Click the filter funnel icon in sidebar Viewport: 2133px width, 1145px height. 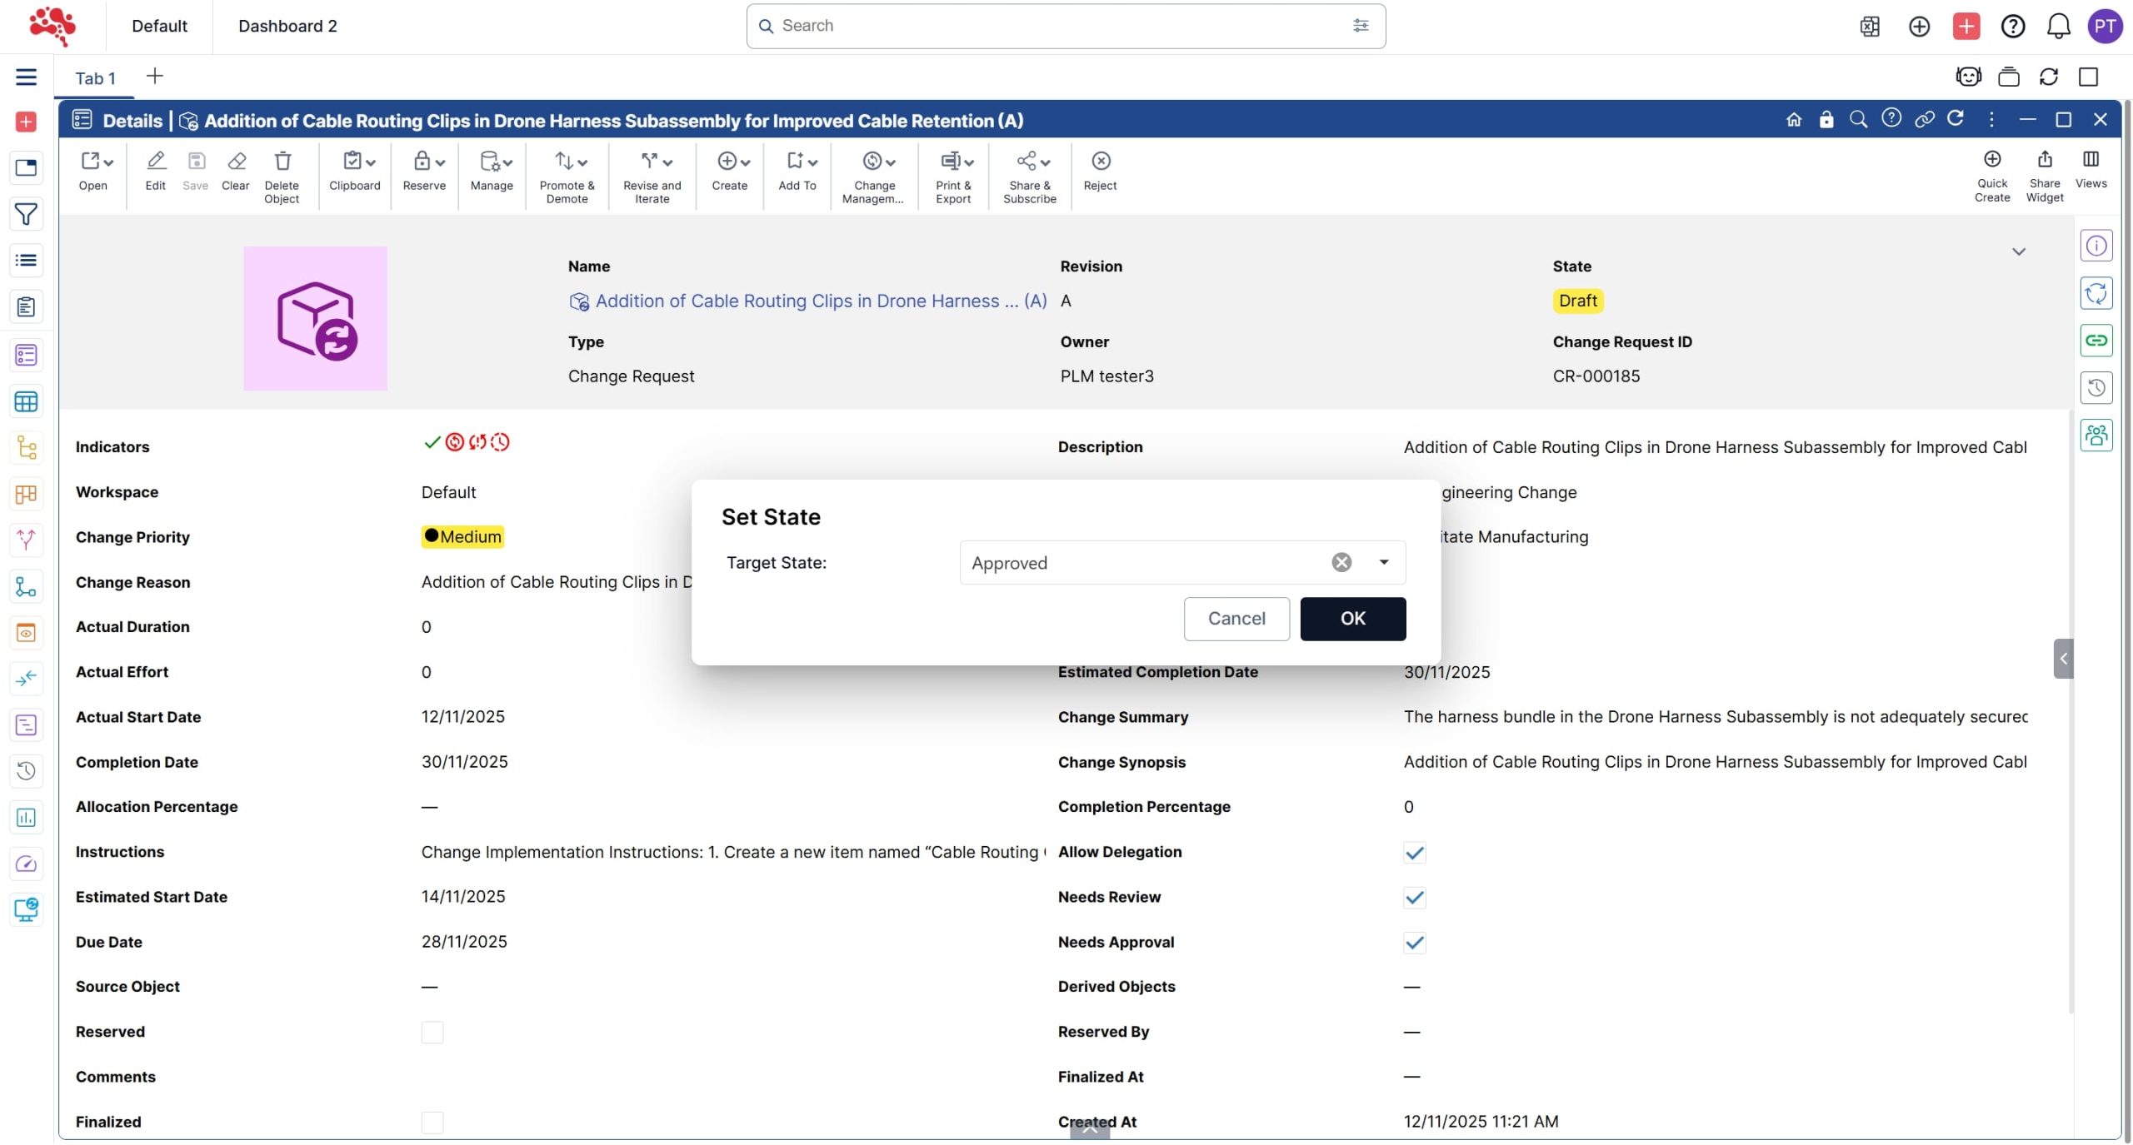[26, 215]
